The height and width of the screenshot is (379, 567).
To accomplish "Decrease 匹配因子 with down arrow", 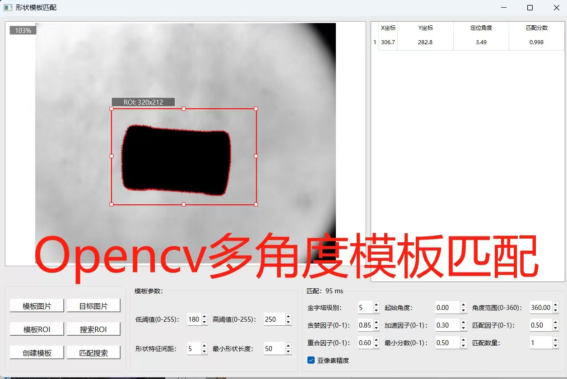I will pos(555,328).
